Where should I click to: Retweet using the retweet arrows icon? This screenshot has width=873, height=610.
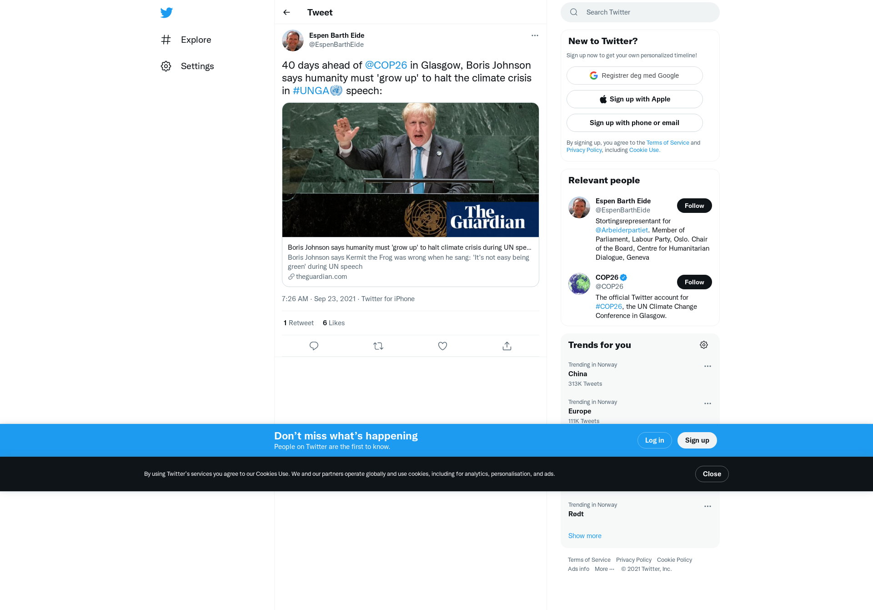click(378, 346)
